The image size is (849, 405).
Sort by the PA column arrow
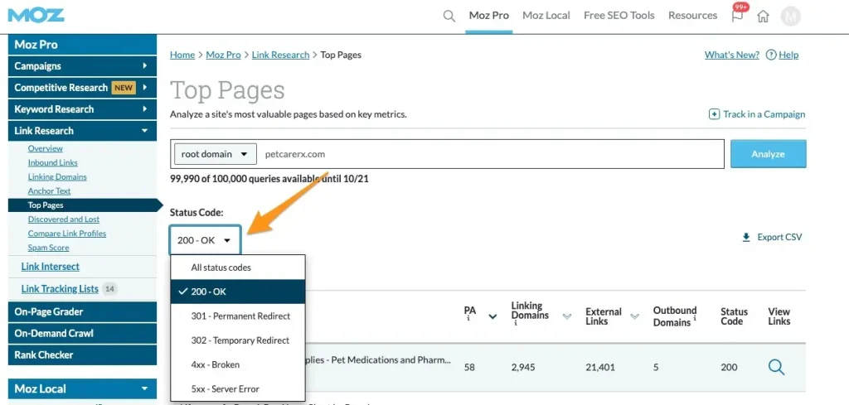pos(492,316)
